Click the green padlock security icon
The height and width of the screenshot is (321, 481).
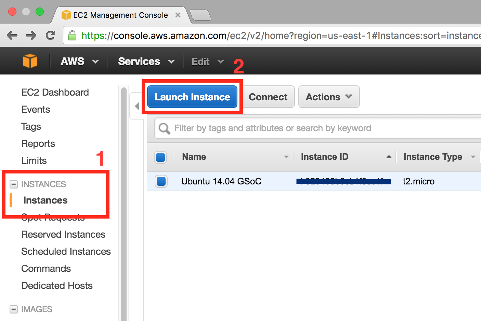pos(72,36)
